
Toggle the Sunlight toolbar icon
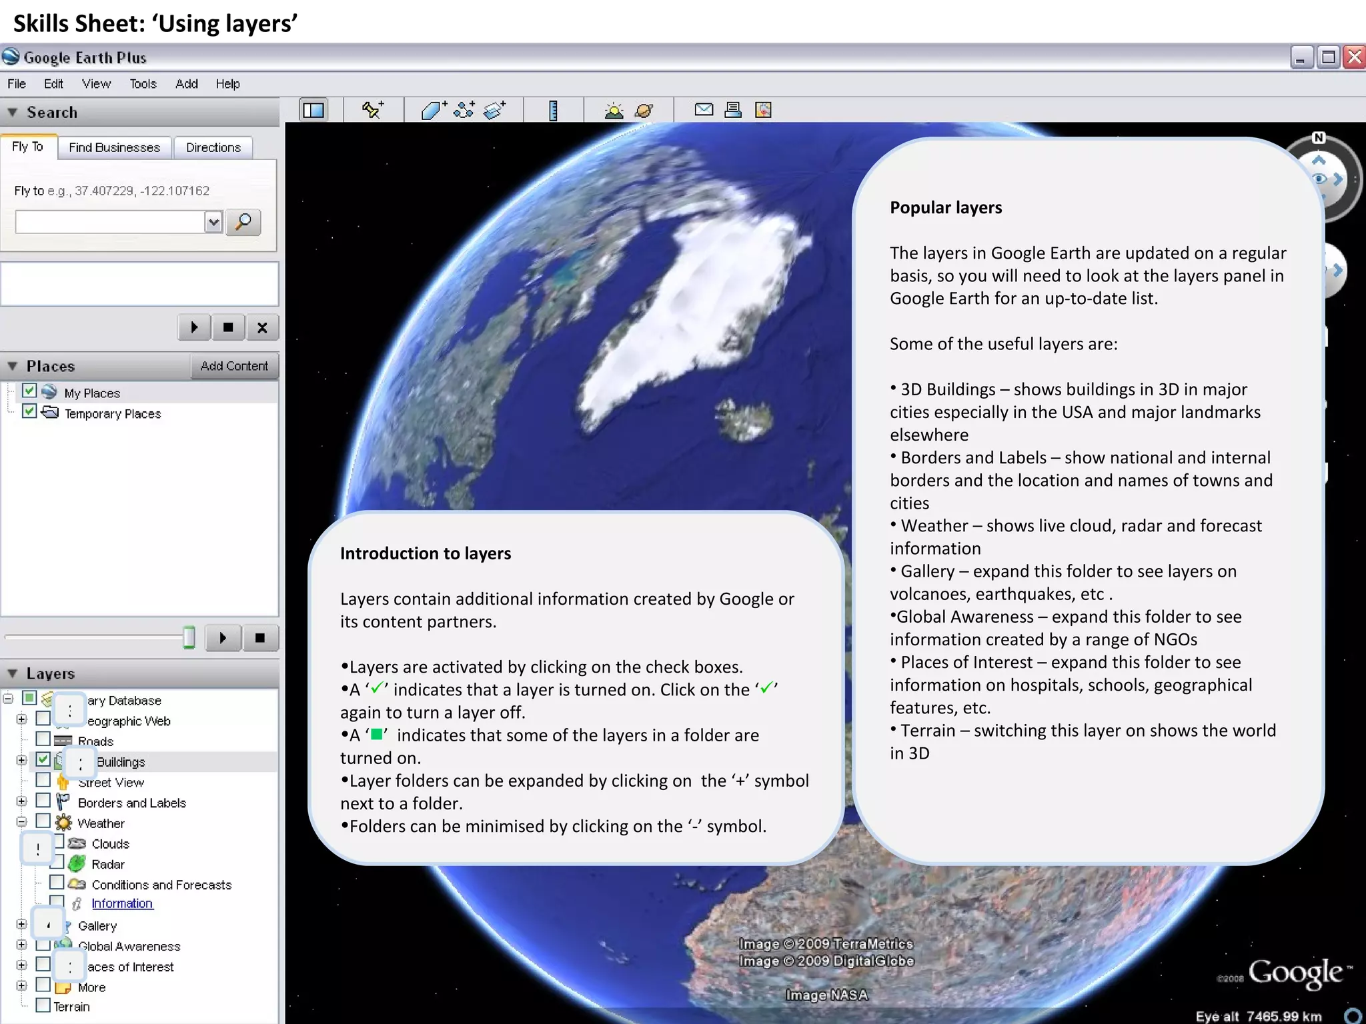pos(614,110)
